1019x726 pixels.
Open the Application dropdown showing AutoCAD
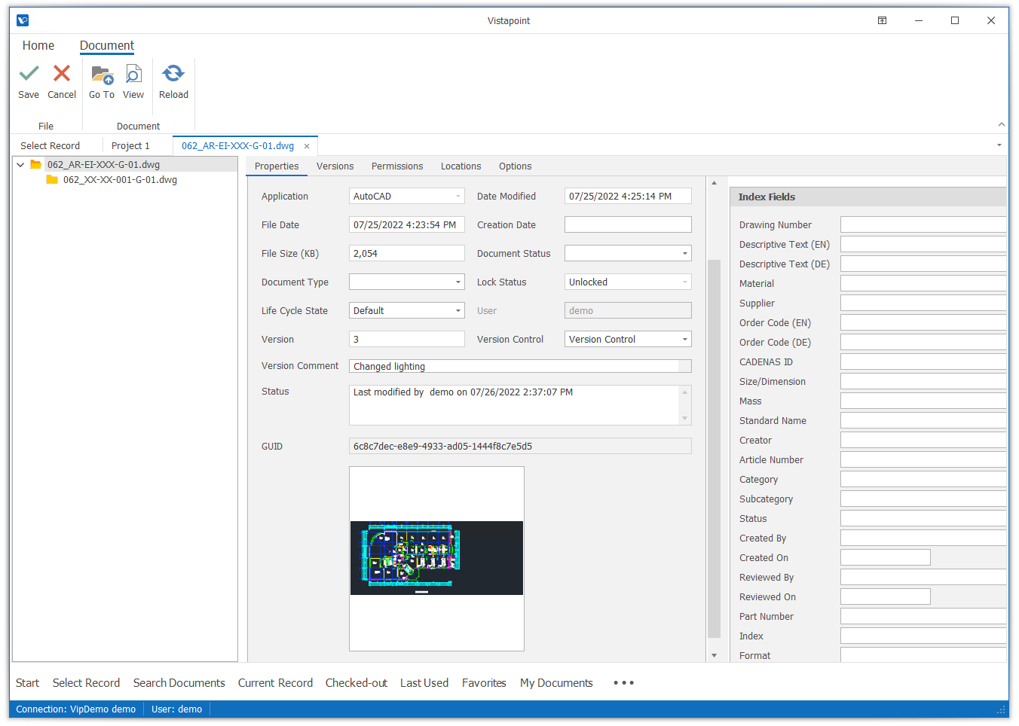click(458, 196)
